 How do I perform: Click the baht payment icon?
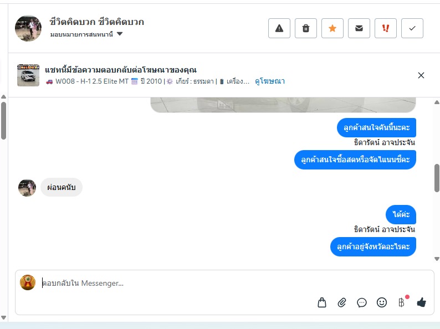pyautogui.click(x=401, y=302)
